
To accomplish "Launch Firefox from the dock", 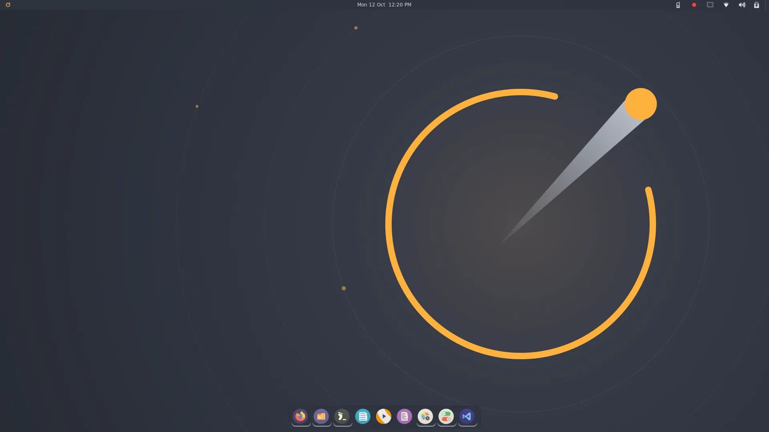I will 300,416.
